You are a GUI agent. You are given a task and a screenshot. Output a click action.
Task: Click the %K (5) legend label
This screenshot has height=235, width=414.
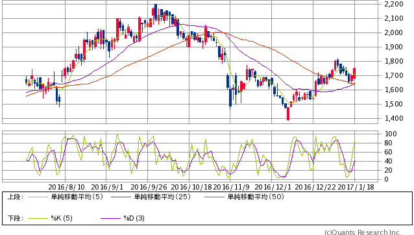(x=62, y=218)
